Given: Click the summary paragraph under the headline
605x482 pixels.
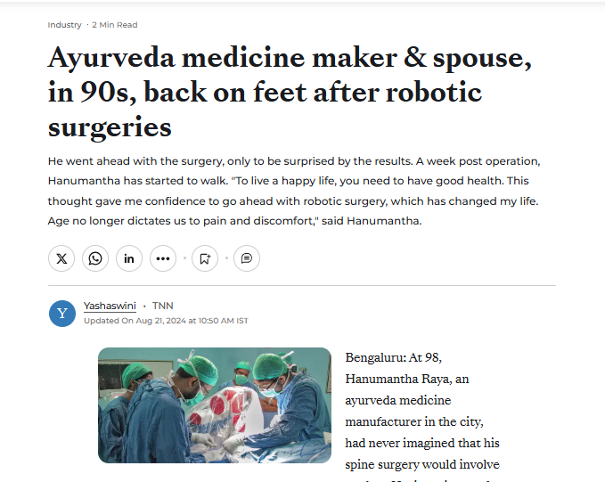Looking at the screenshot, I should 294,191.
